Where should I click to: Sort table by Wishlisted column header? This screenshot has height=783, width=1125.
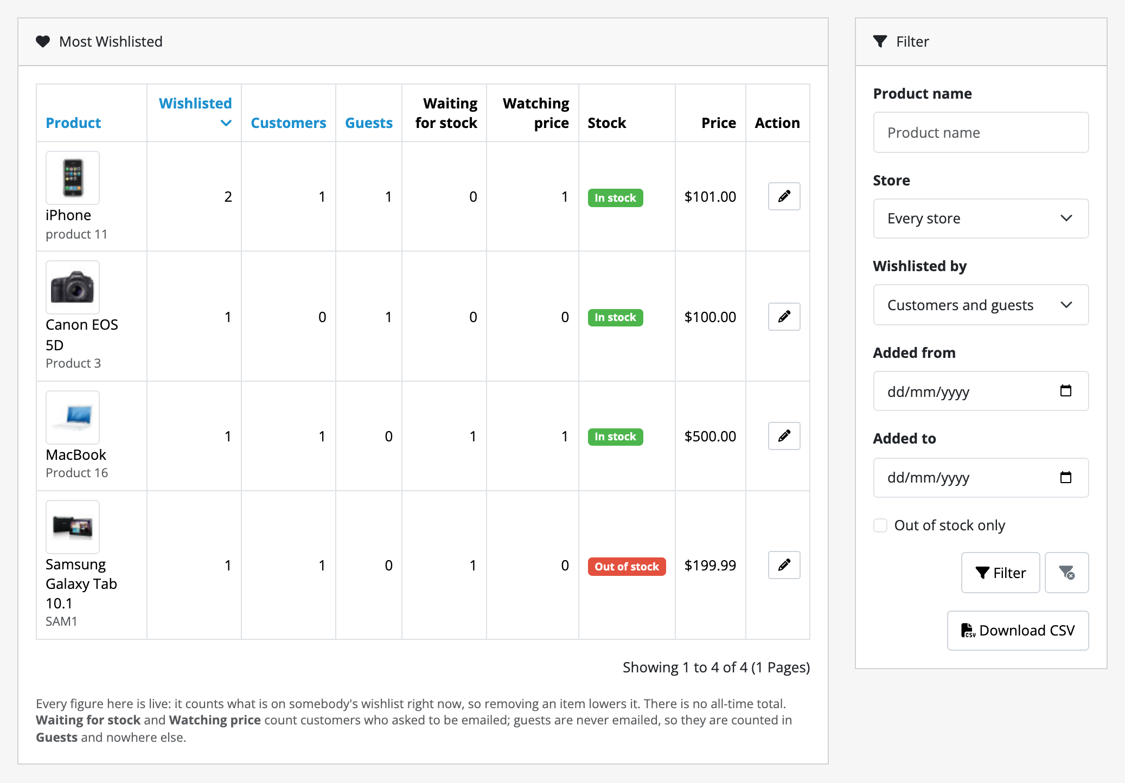tap(195, 104)
